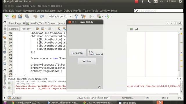Click the Redo toolbar icon
The width and height of the screenshot is (186, 104).
[x=42, y=16]
